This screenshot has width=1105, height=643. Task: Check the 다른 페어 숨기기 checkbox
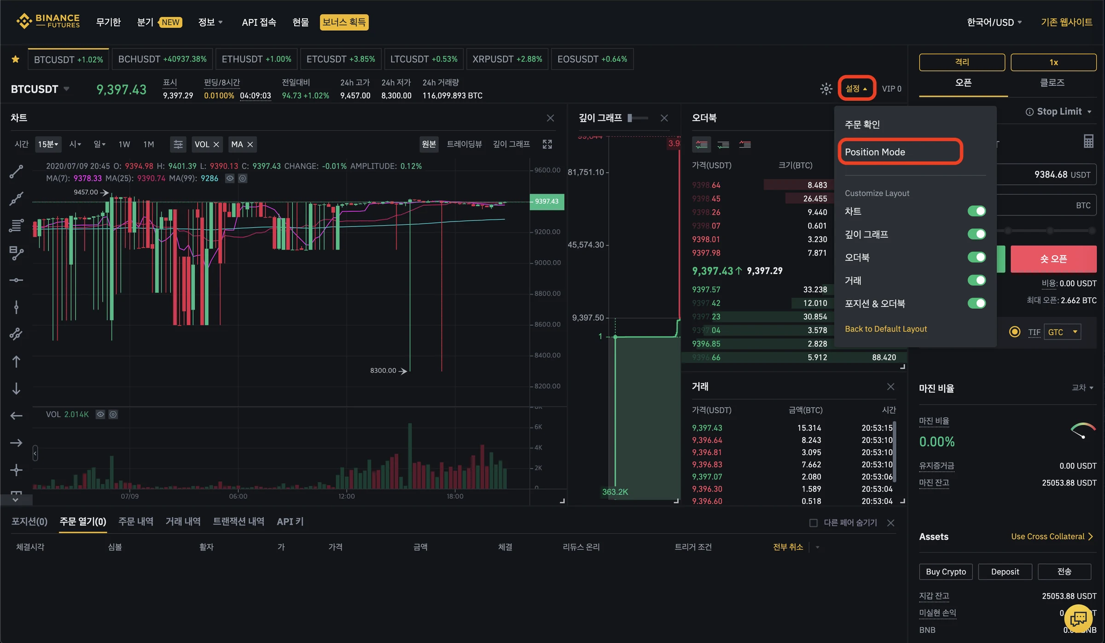click(813, 523)
